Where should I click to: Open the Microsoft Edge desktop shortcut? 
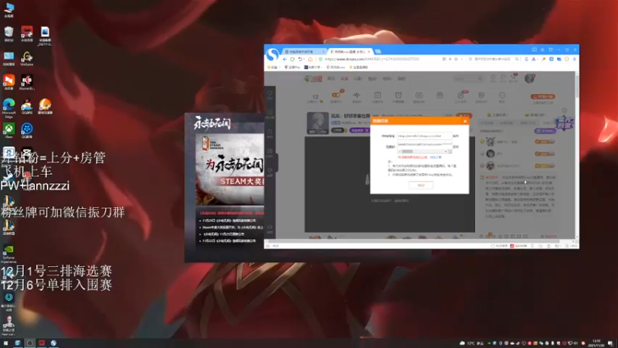[x=8, y=107]
